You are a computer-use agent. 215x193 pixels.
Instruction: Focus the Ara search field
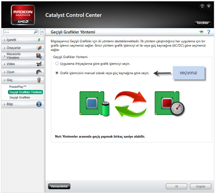pyautogui.click(x=19, y=32)
